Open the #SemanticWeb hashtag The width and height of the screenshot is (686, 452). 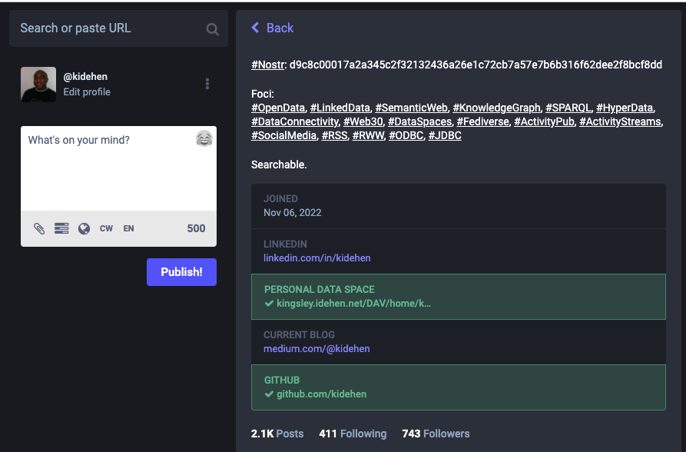(411, 108)
